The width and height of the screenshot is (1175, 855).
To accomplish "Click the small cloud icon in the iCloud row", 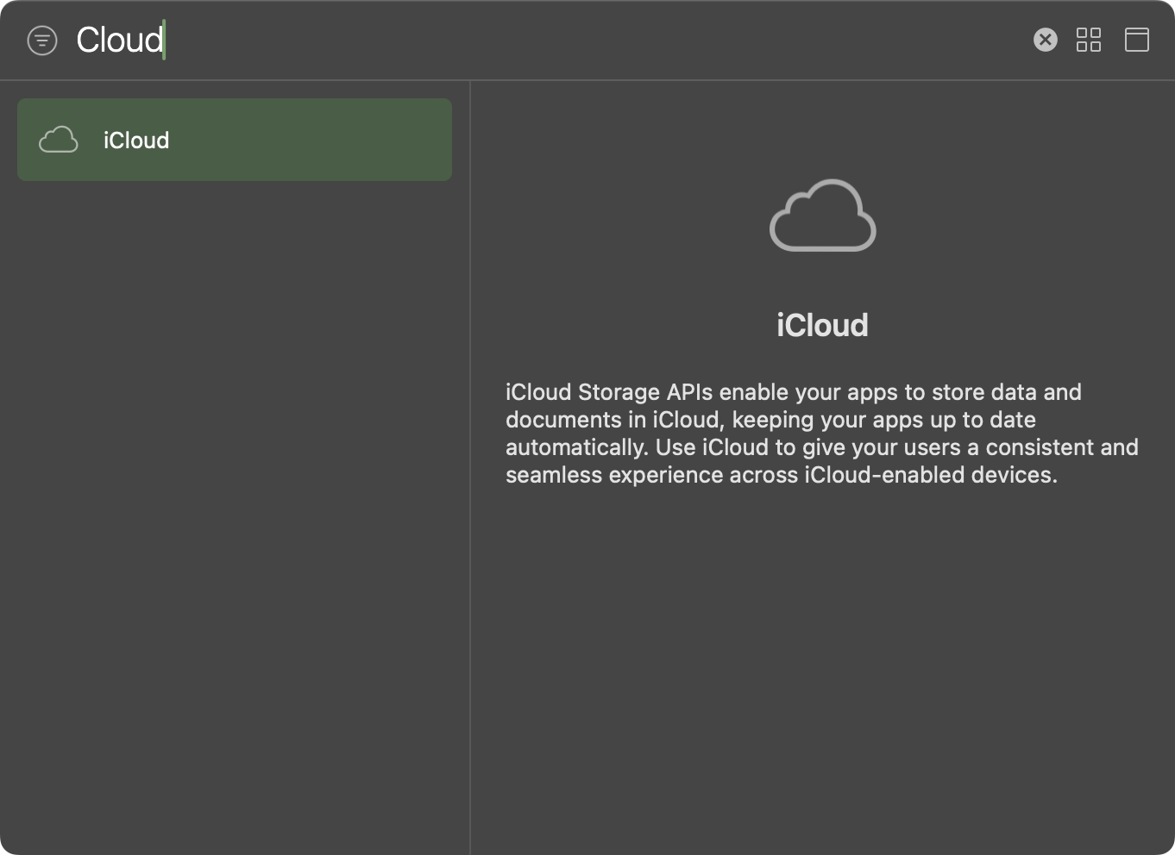I will click(x=59, y=140).
